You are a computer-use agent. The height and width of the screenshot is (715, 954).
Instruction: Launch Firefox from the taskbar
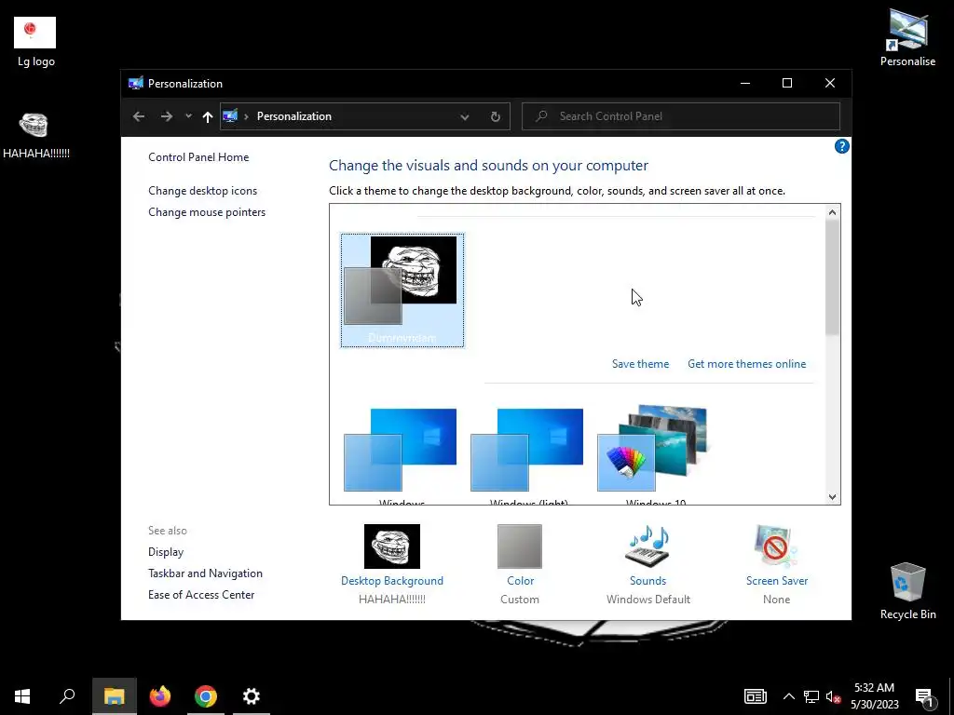click(160, 696)
